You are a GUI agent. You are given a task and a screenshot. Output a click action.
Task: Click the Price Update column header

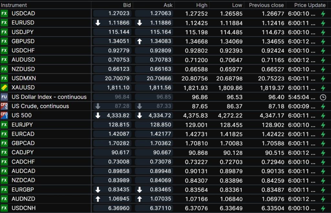[310, 5]
